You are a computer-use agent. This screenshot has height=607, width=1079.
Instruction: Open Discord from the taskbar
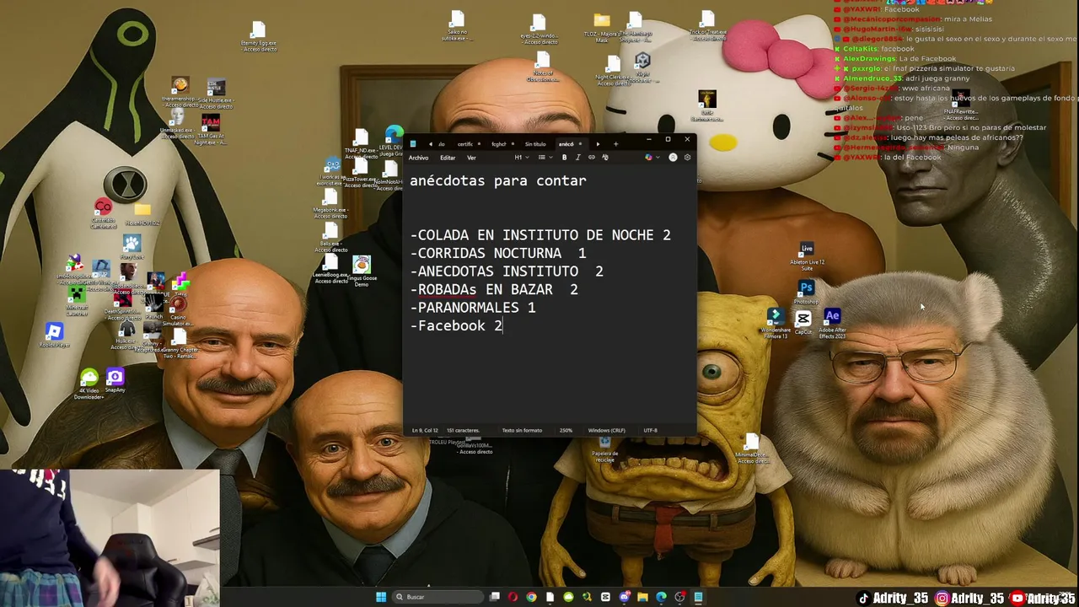[x=625, y=597]
